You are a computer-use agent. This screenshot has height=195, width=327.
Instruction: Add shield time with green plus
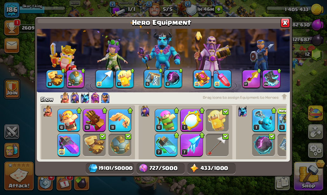pos(219,10)
